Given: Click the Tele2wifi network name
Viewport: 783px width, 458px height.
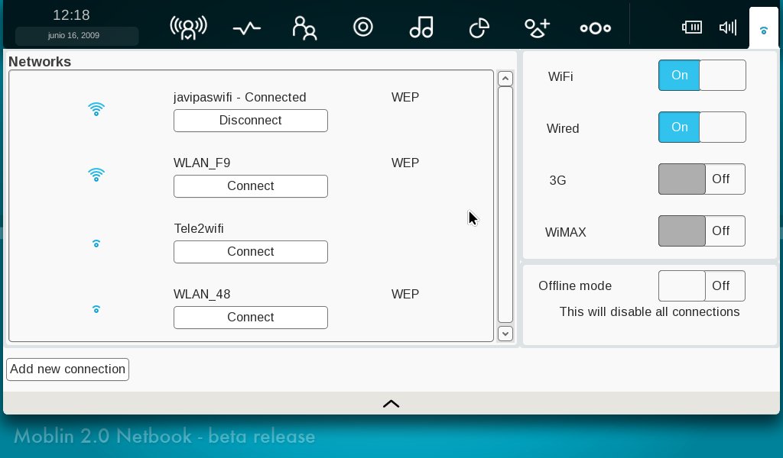Looking at the screenshot, I should [199, 229].
